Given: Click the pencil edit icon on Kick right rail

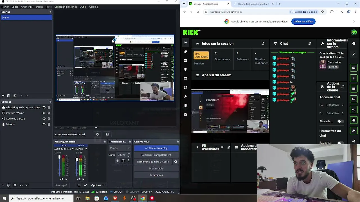Looking at the screenshot, I should [x=354, y=54].
